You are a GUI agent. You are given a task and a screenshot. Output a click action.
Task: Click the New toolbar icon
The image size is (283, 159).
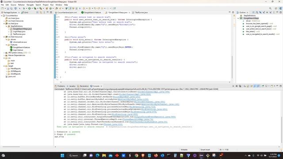[x=2, y=8]
